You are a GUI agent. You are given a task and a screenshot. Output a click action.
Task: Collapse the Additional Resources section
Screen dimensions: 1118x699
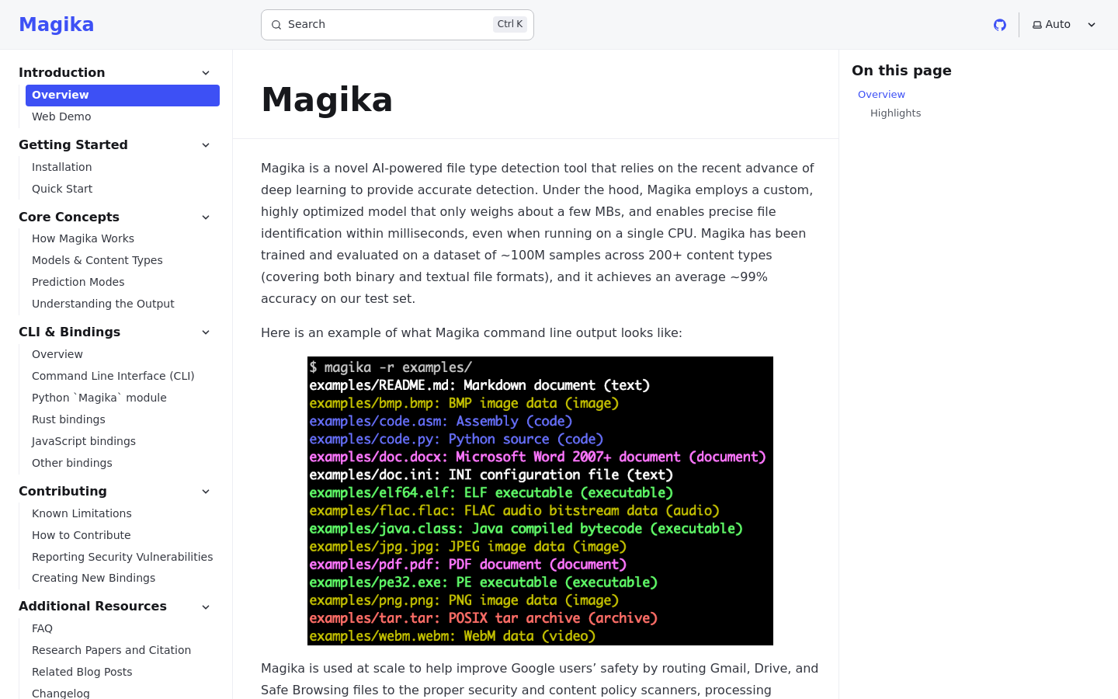206,607
